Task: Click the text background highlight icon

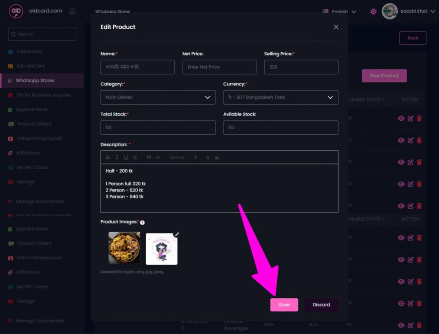Action: click(x=217, y=158)
